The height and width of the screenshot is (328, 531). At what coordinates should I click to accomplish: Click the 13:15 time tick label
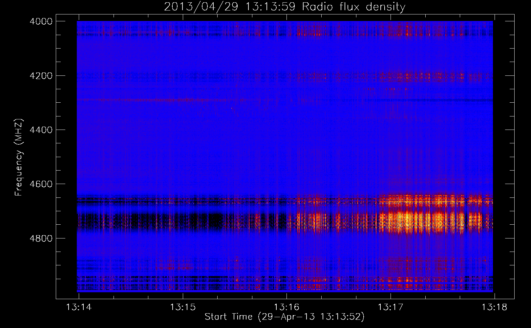(x=183, y=307)
